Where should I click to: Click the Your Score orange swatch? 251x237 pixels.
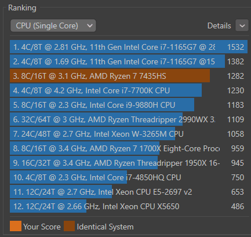click(16, 226)
